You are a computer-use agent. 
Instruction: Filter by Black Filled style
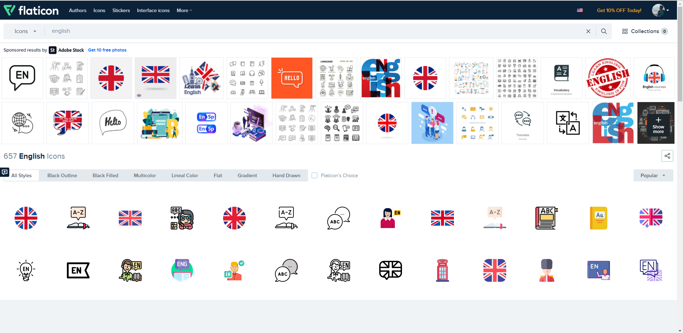[105, 175]
